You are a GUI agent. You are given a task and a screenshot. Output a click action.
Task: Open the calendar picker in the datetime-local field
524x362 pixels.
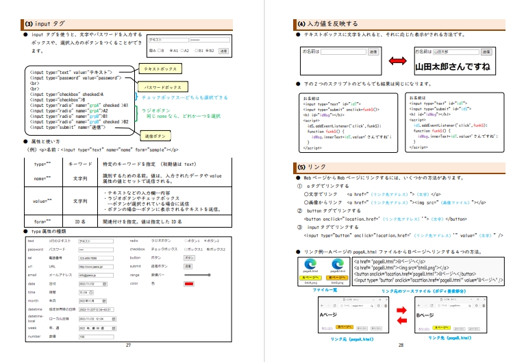click(x=114, y=319)
